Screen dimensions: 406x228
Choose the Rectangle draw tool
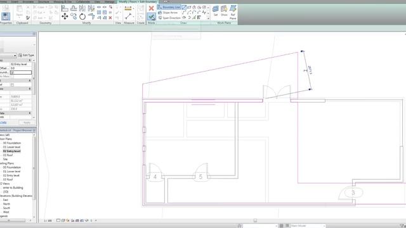[x=189, y=7]
